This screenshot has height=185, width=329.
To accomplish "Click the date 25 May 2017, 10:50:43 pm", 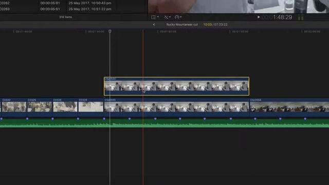I will point(90,3).
